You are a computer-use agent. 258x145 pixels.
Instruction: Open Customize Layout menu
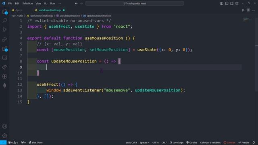tap(237, 4)
